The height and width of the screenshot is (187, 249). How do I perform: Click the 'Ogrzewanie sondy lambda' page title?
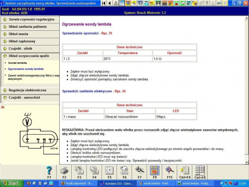coord(87,24)
